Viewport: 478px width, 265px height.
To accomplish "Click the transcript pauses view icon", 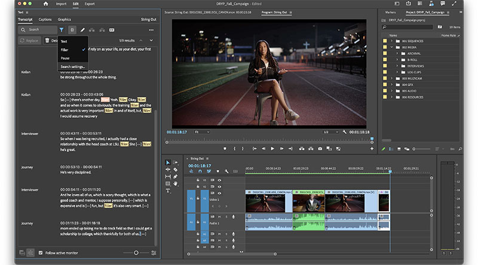I will [x=72, y=30].
